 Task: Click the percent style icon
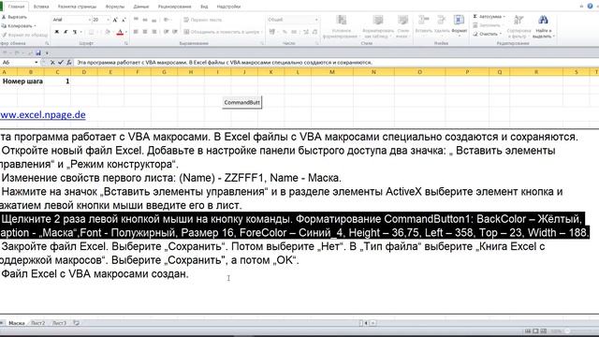tap(285, 32)
